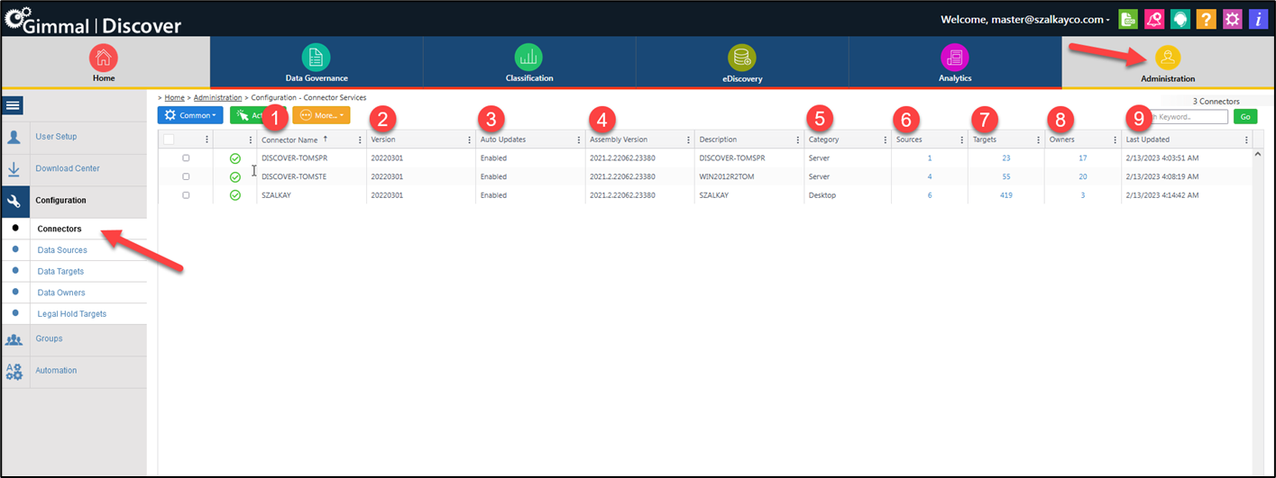Open the blue info icon

(1258, 20)
